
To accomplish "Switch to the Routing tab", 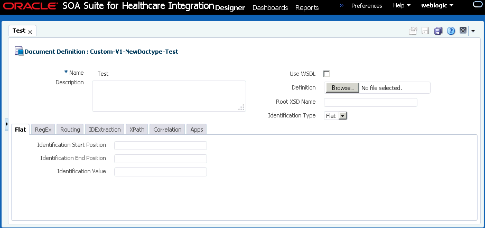I will click(70, 130).
